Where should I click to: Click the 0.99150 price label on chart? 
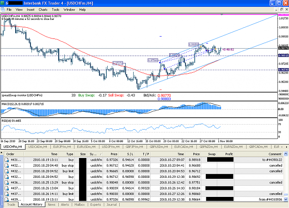click(x=193, y=44)
